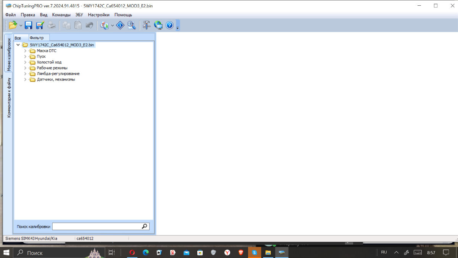Viewport: 458px width, 258px height.
Task: Click the hex search magnifier icon
Action: (x=132, y=25)
